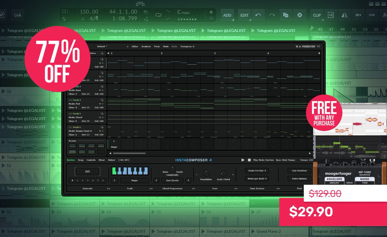Start playback in InstaComposer

click(243, 160)
